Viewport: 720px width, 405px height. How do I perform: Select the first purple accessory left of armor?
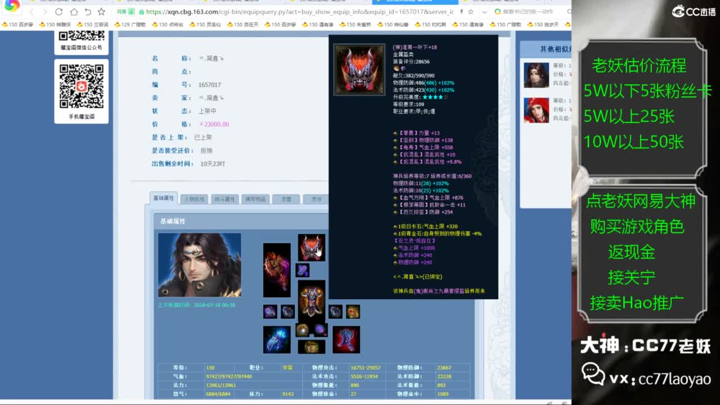tap(270, 312)
